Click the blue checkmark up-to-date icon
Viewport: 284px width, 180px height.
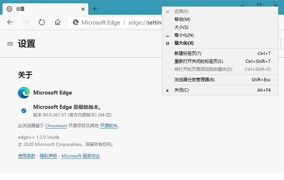(x=24, y=111)
